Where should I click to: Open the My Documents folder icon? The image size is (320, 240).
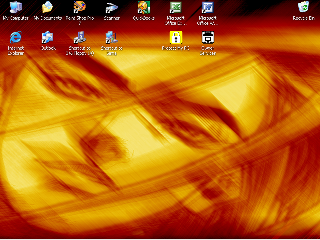[x=48, y=7]
